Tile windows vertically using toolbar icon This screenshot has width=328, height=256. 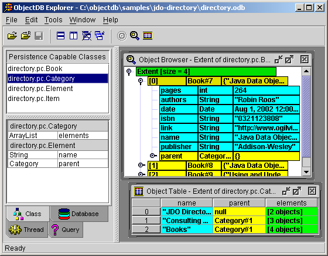(x=73, y=36)
